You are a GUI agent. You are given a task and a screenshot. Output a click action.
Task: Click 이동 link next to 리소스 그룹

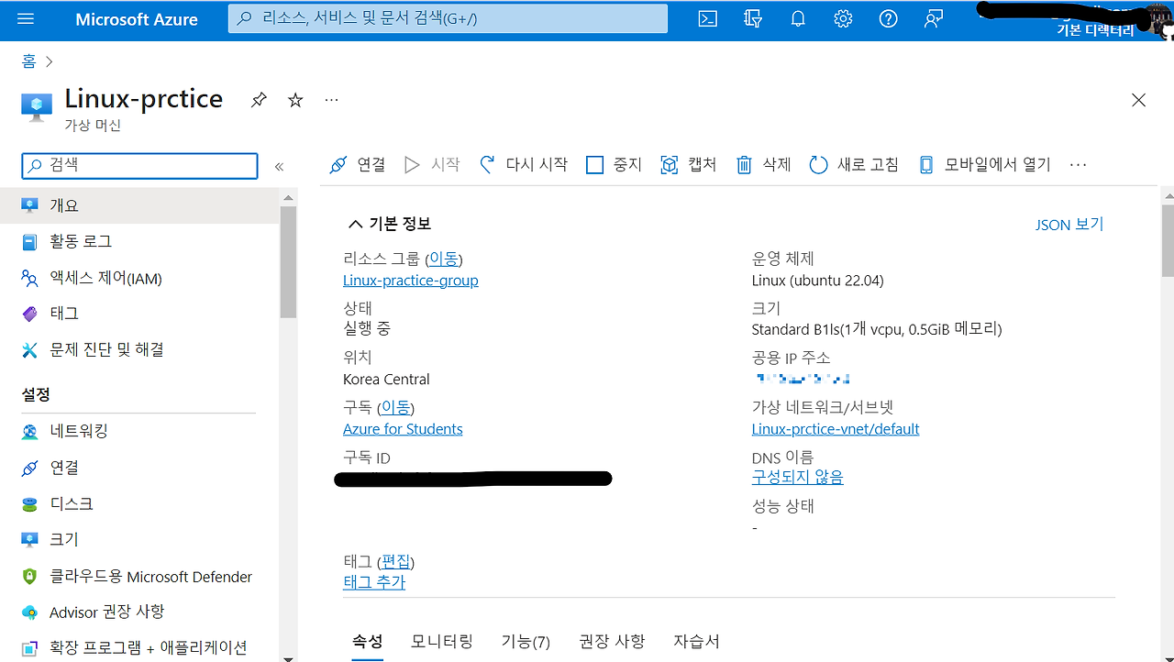point(444,259)
